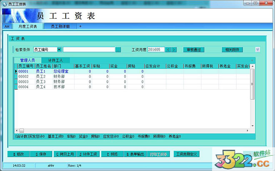Select employee number 00004 cell

coord(26,87)
